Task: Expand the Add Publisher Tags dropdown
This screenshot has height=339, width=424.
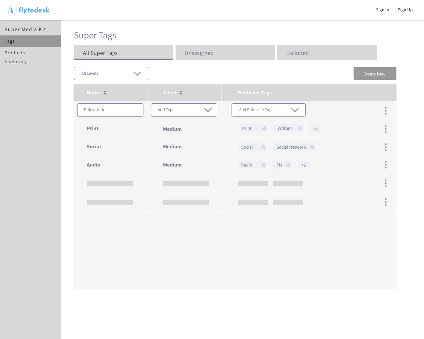Action: pos(269,110)
